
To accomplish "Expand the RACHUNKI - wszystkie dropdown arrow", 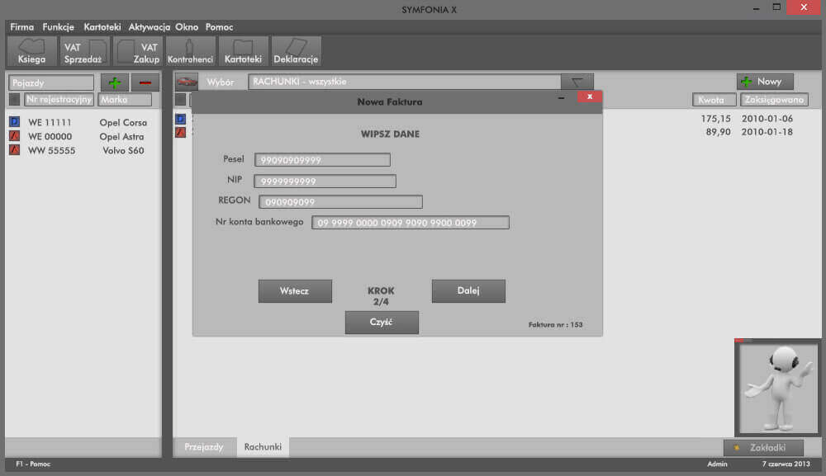I will click(x=577, y=82).
